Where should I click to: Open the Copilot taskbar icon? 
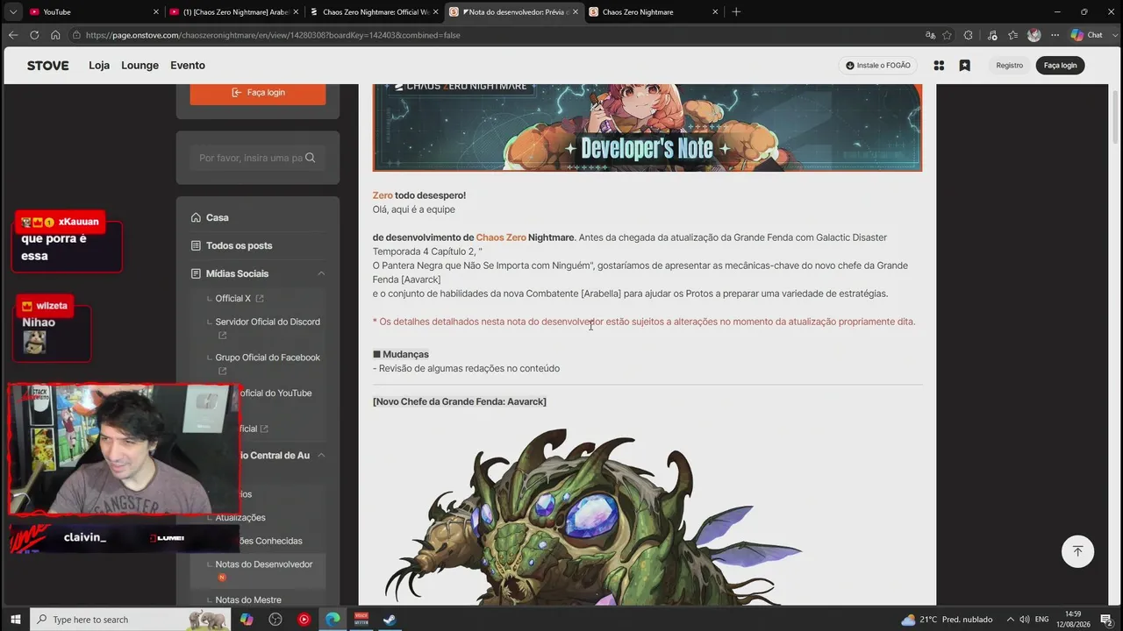247,620
